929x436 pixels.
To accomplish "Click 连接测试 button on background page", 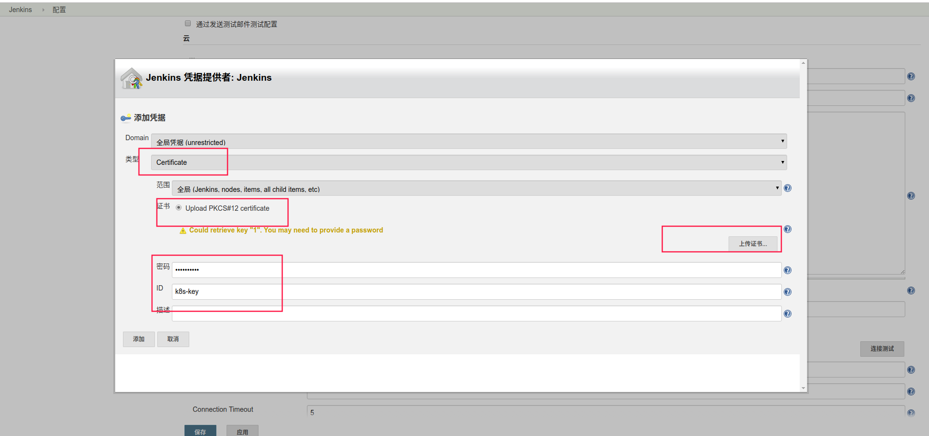I will [x=882, y=349].
